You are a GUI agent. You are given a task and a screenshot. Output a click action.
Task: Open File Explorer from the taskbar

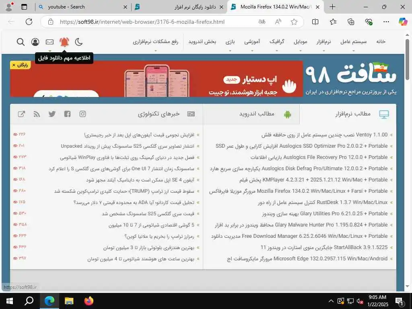69,301
